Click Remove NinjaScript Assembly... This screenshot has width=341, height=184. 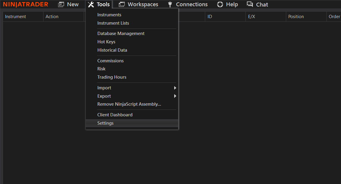[x=129, y=104]
